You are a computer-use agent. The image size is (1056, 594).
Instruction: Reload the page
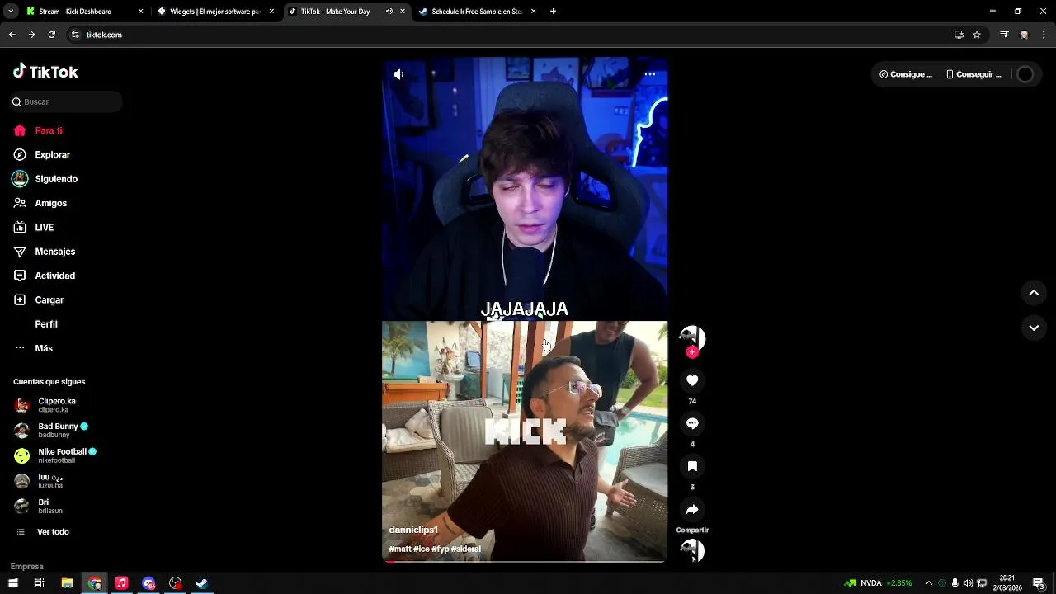(51, 35)
